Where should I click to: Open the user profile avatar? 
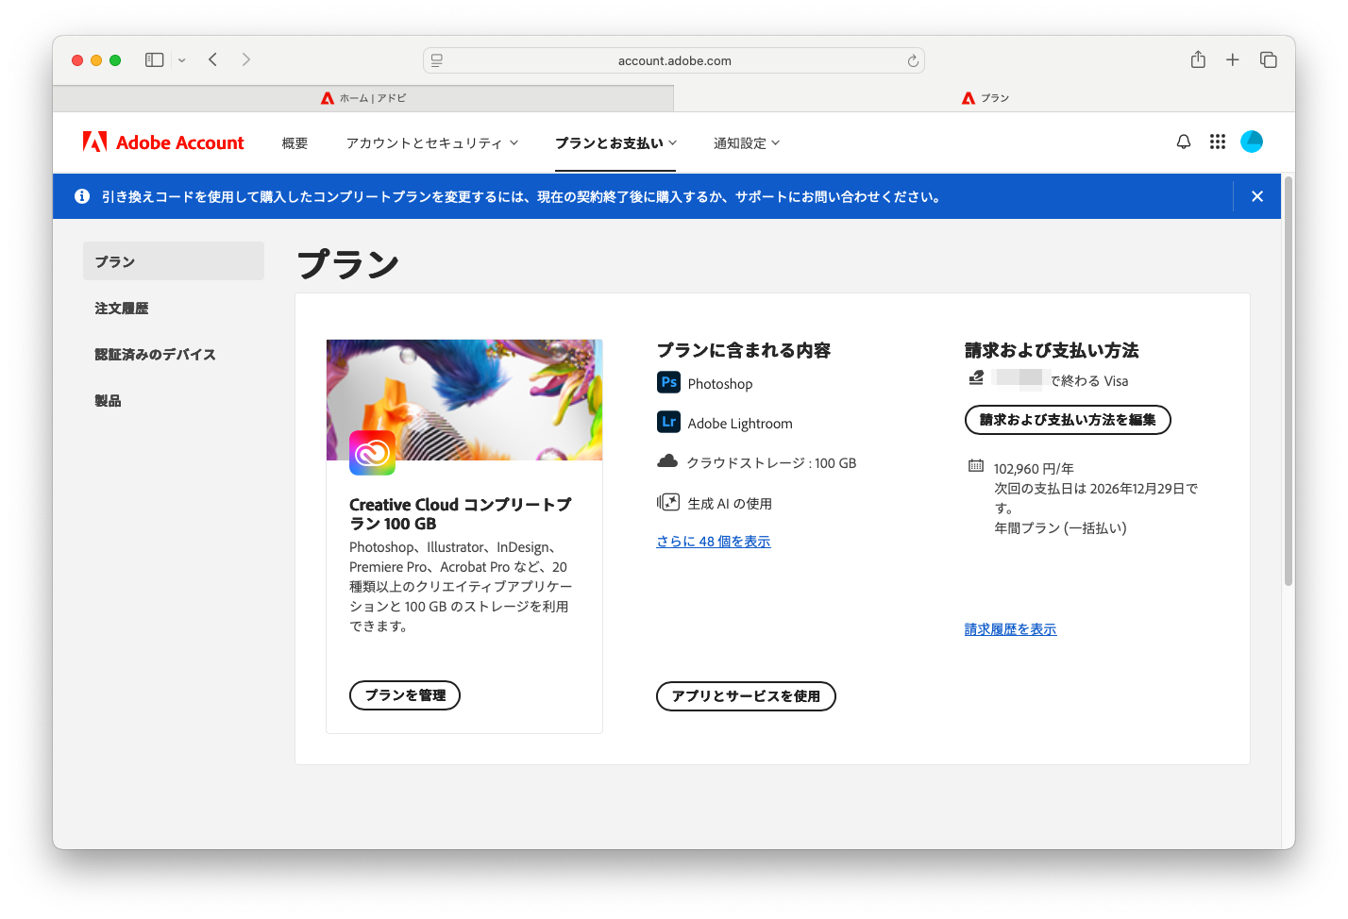click(x=1252, y=142)
